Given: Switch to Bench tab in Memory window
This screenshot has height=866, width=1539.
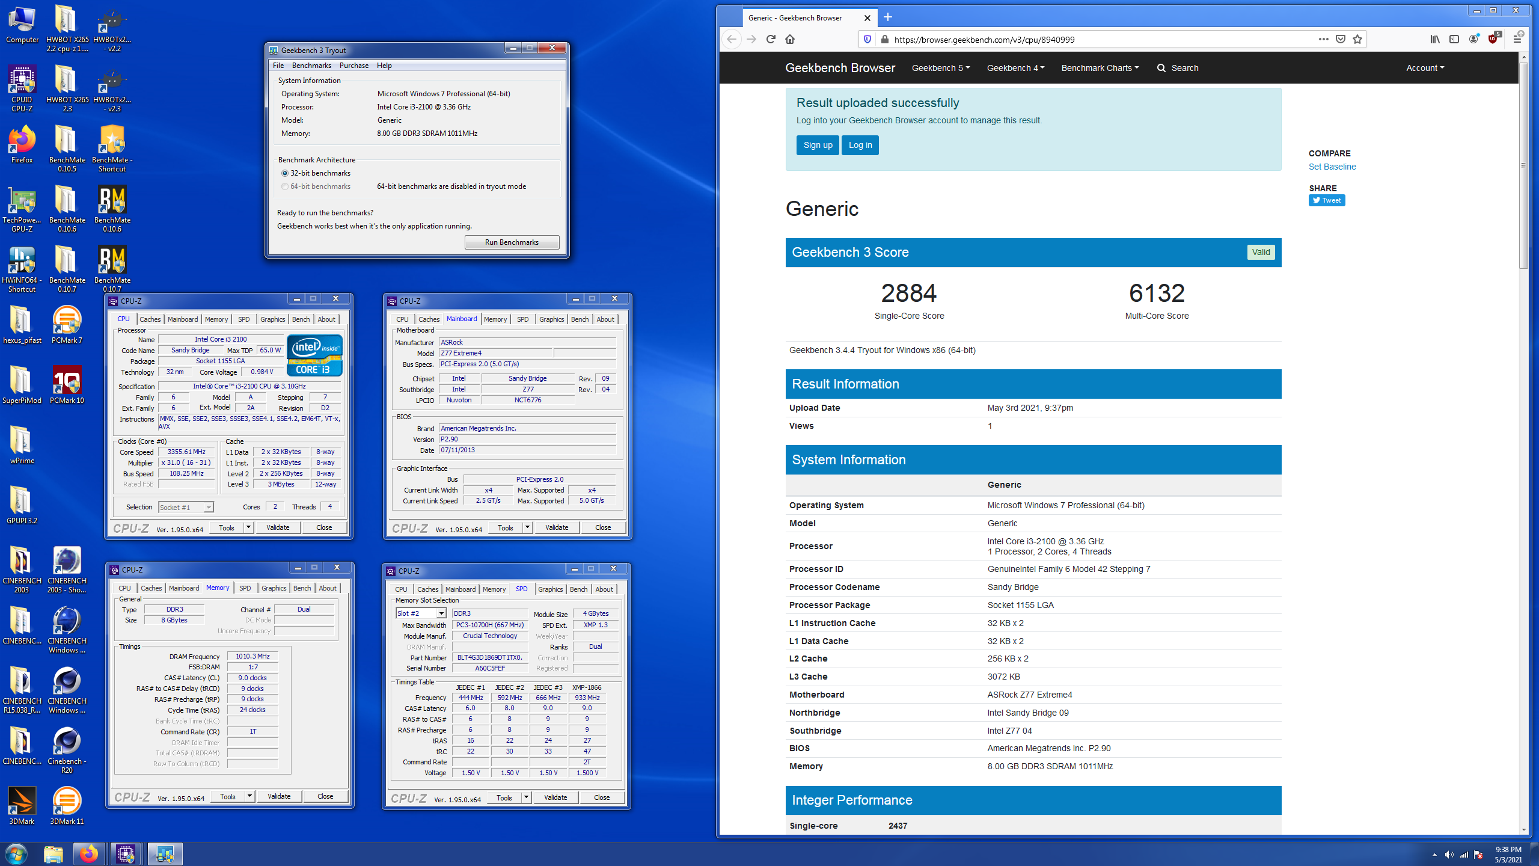Looking at the screenshot, I should tap(302, 588).
